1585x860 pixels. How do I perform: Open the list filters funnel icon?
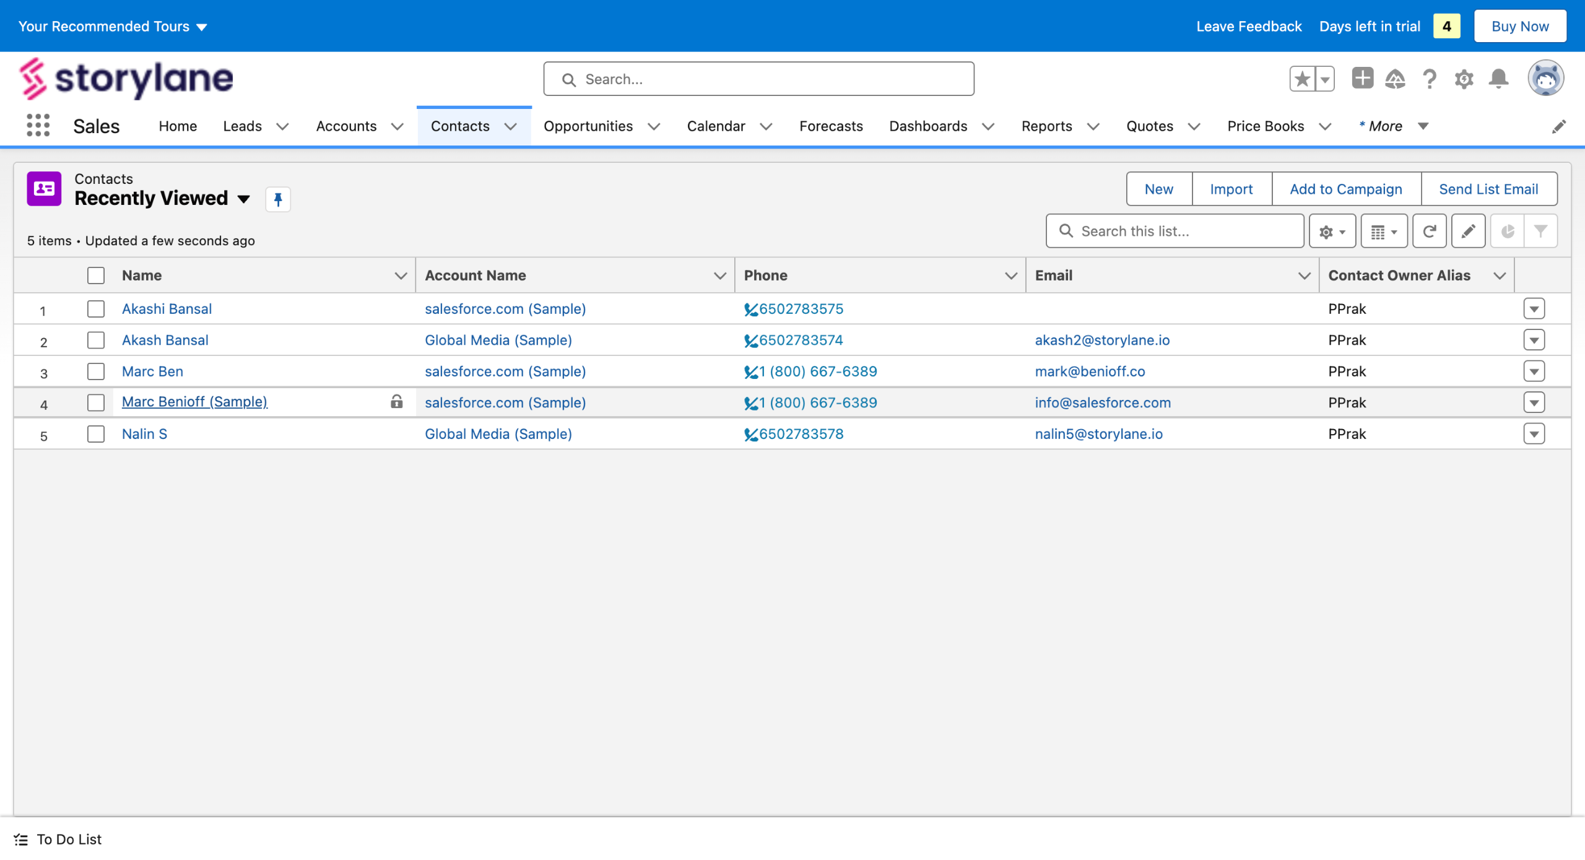[1540, 231]
